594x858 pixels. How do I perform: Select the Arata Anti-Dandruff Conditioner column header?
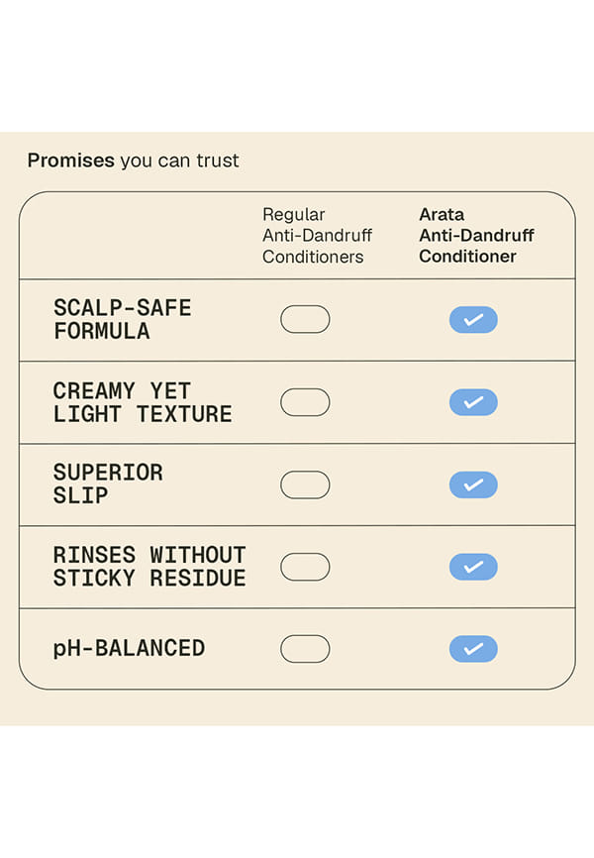coord(476,235)
